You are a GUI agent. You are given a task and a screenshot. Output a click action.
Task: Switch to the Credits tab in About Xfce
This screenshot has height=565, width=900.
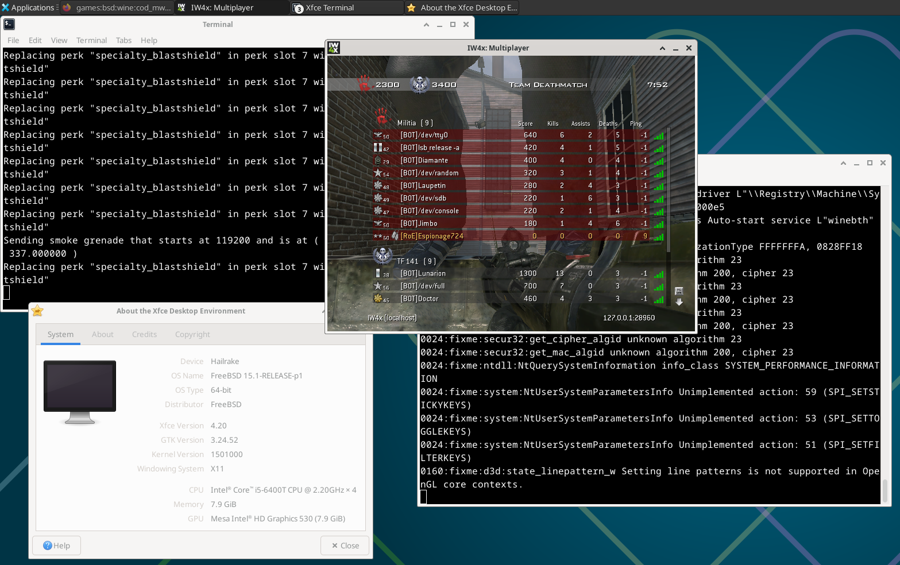[144, 334]
